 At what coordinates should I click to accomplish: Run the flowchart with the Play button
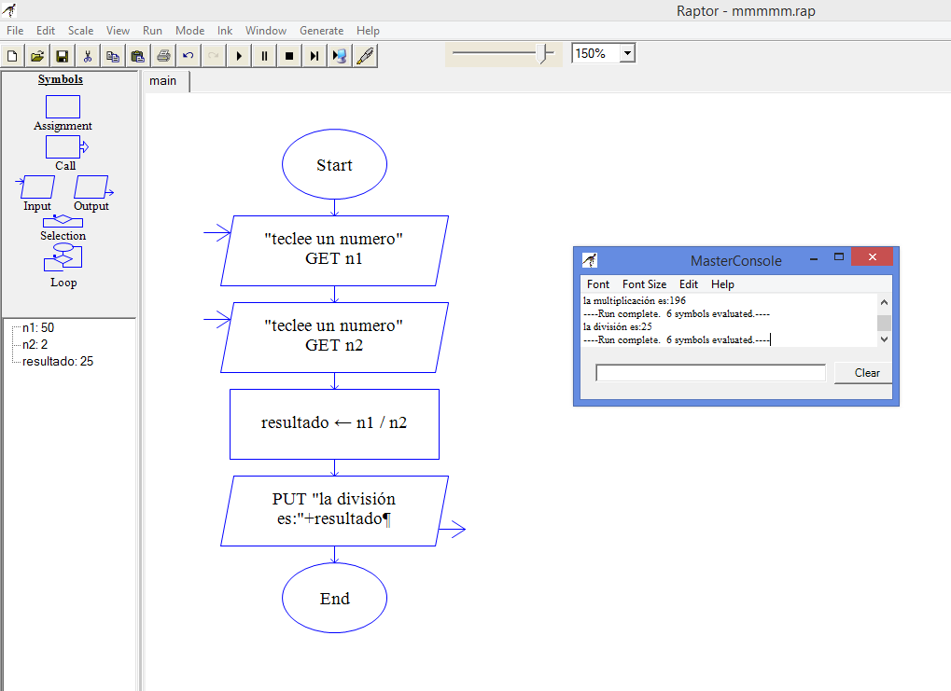tap(240, 55)
